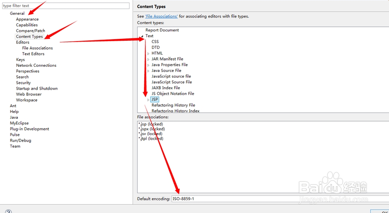
Task: Click the 'File Associations' hyperlink
Action: [161, 16]
